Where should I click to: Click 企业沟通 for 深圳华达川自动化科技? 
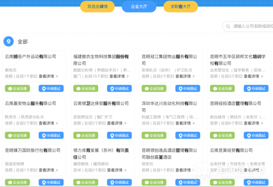154,136
